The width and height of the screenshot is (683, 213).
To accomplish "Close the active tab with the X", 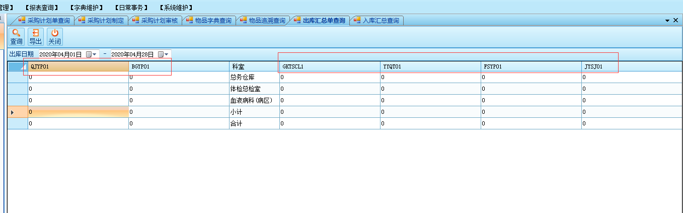I will (x=675, y=21).
